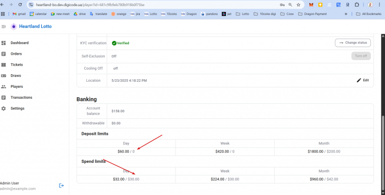The height and width of the screenshot is (195, 385).
Task: Click the Month spend limit $960.00 / $42.00
Action: (x=324, y=179)
